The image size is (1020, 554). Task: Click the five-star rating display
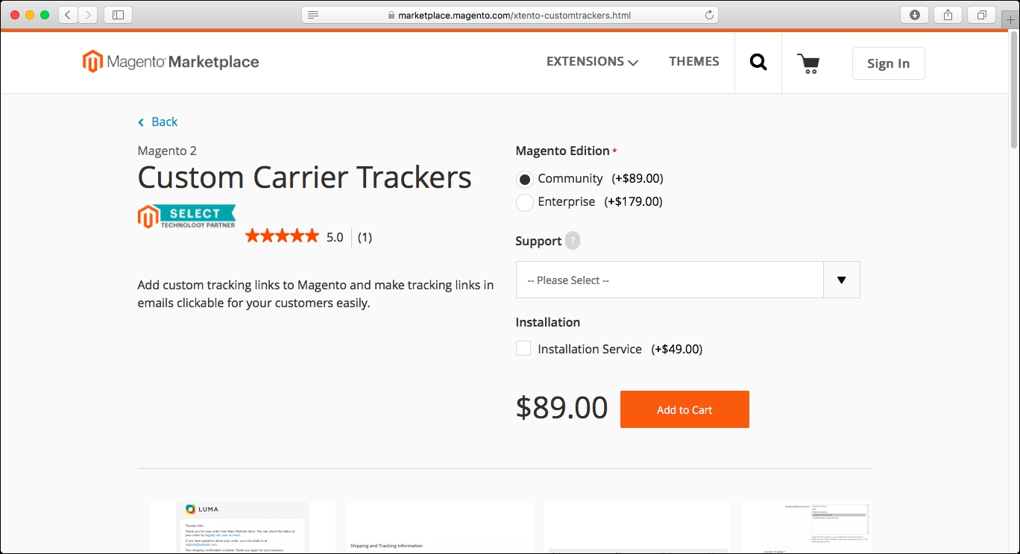pyautogui.click(x=282, y=237)
